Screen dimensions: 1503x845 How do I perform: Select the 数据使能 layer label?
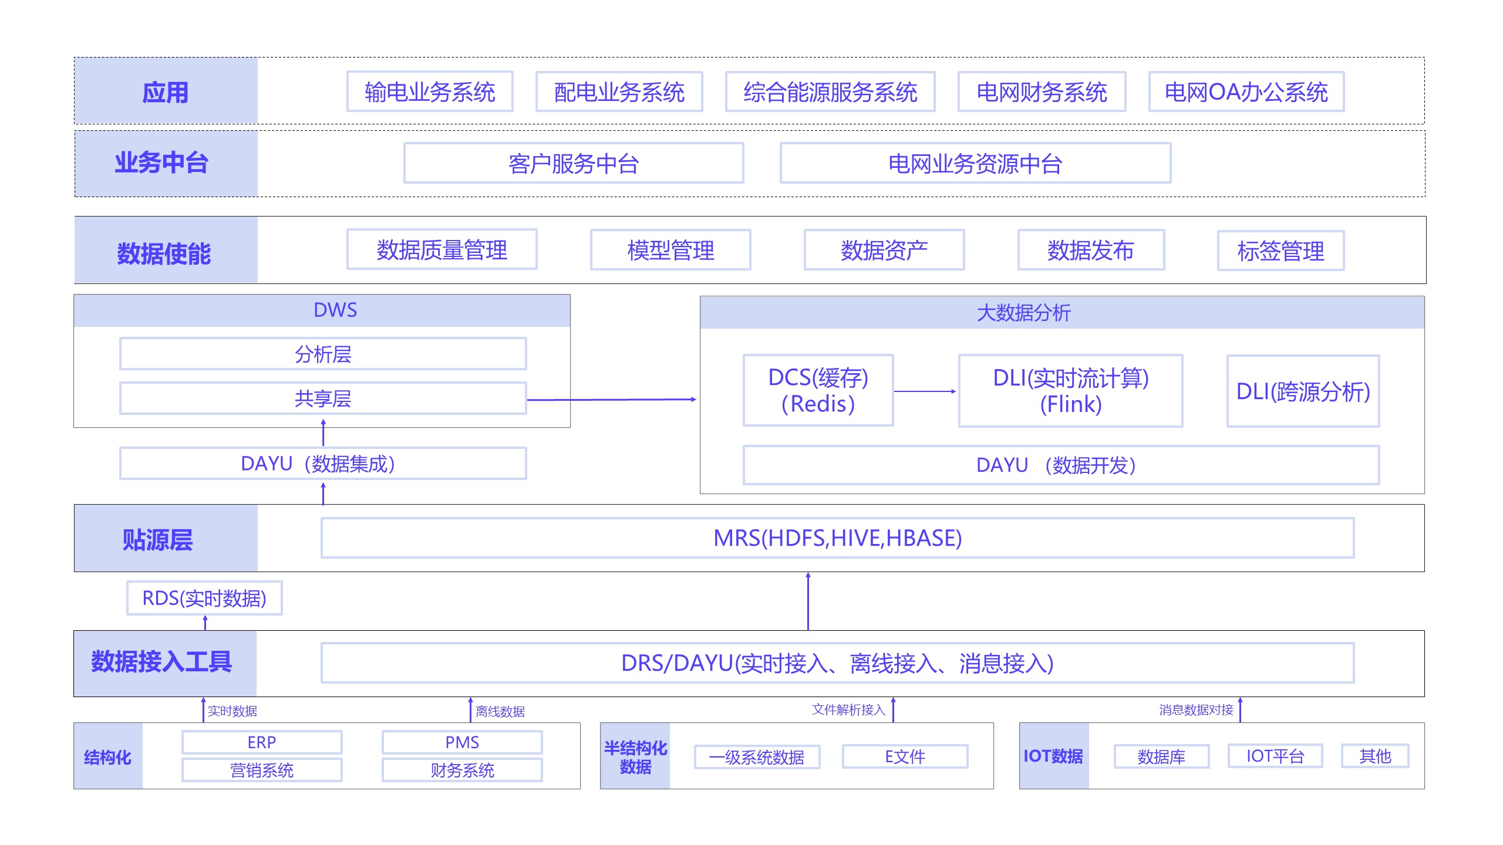[166, 251]
